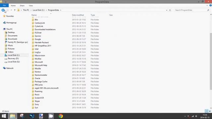Open Music in the navigation pane

click(x=10, y=46)
